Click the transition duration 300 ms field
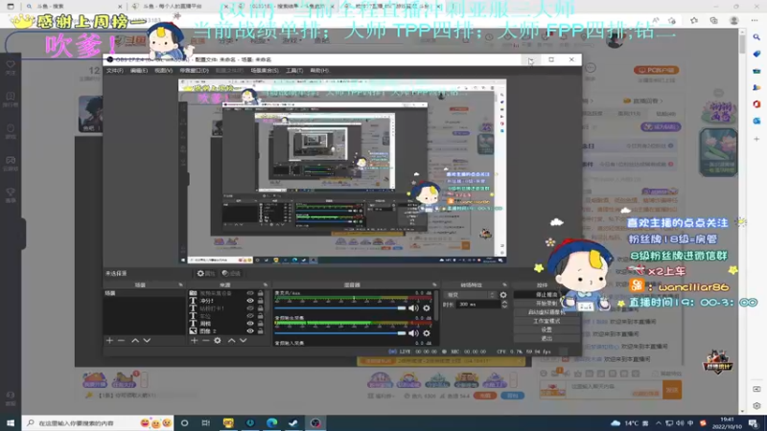Image resolution: width=767 pixels, height=431 pixels. pos(476,305)
